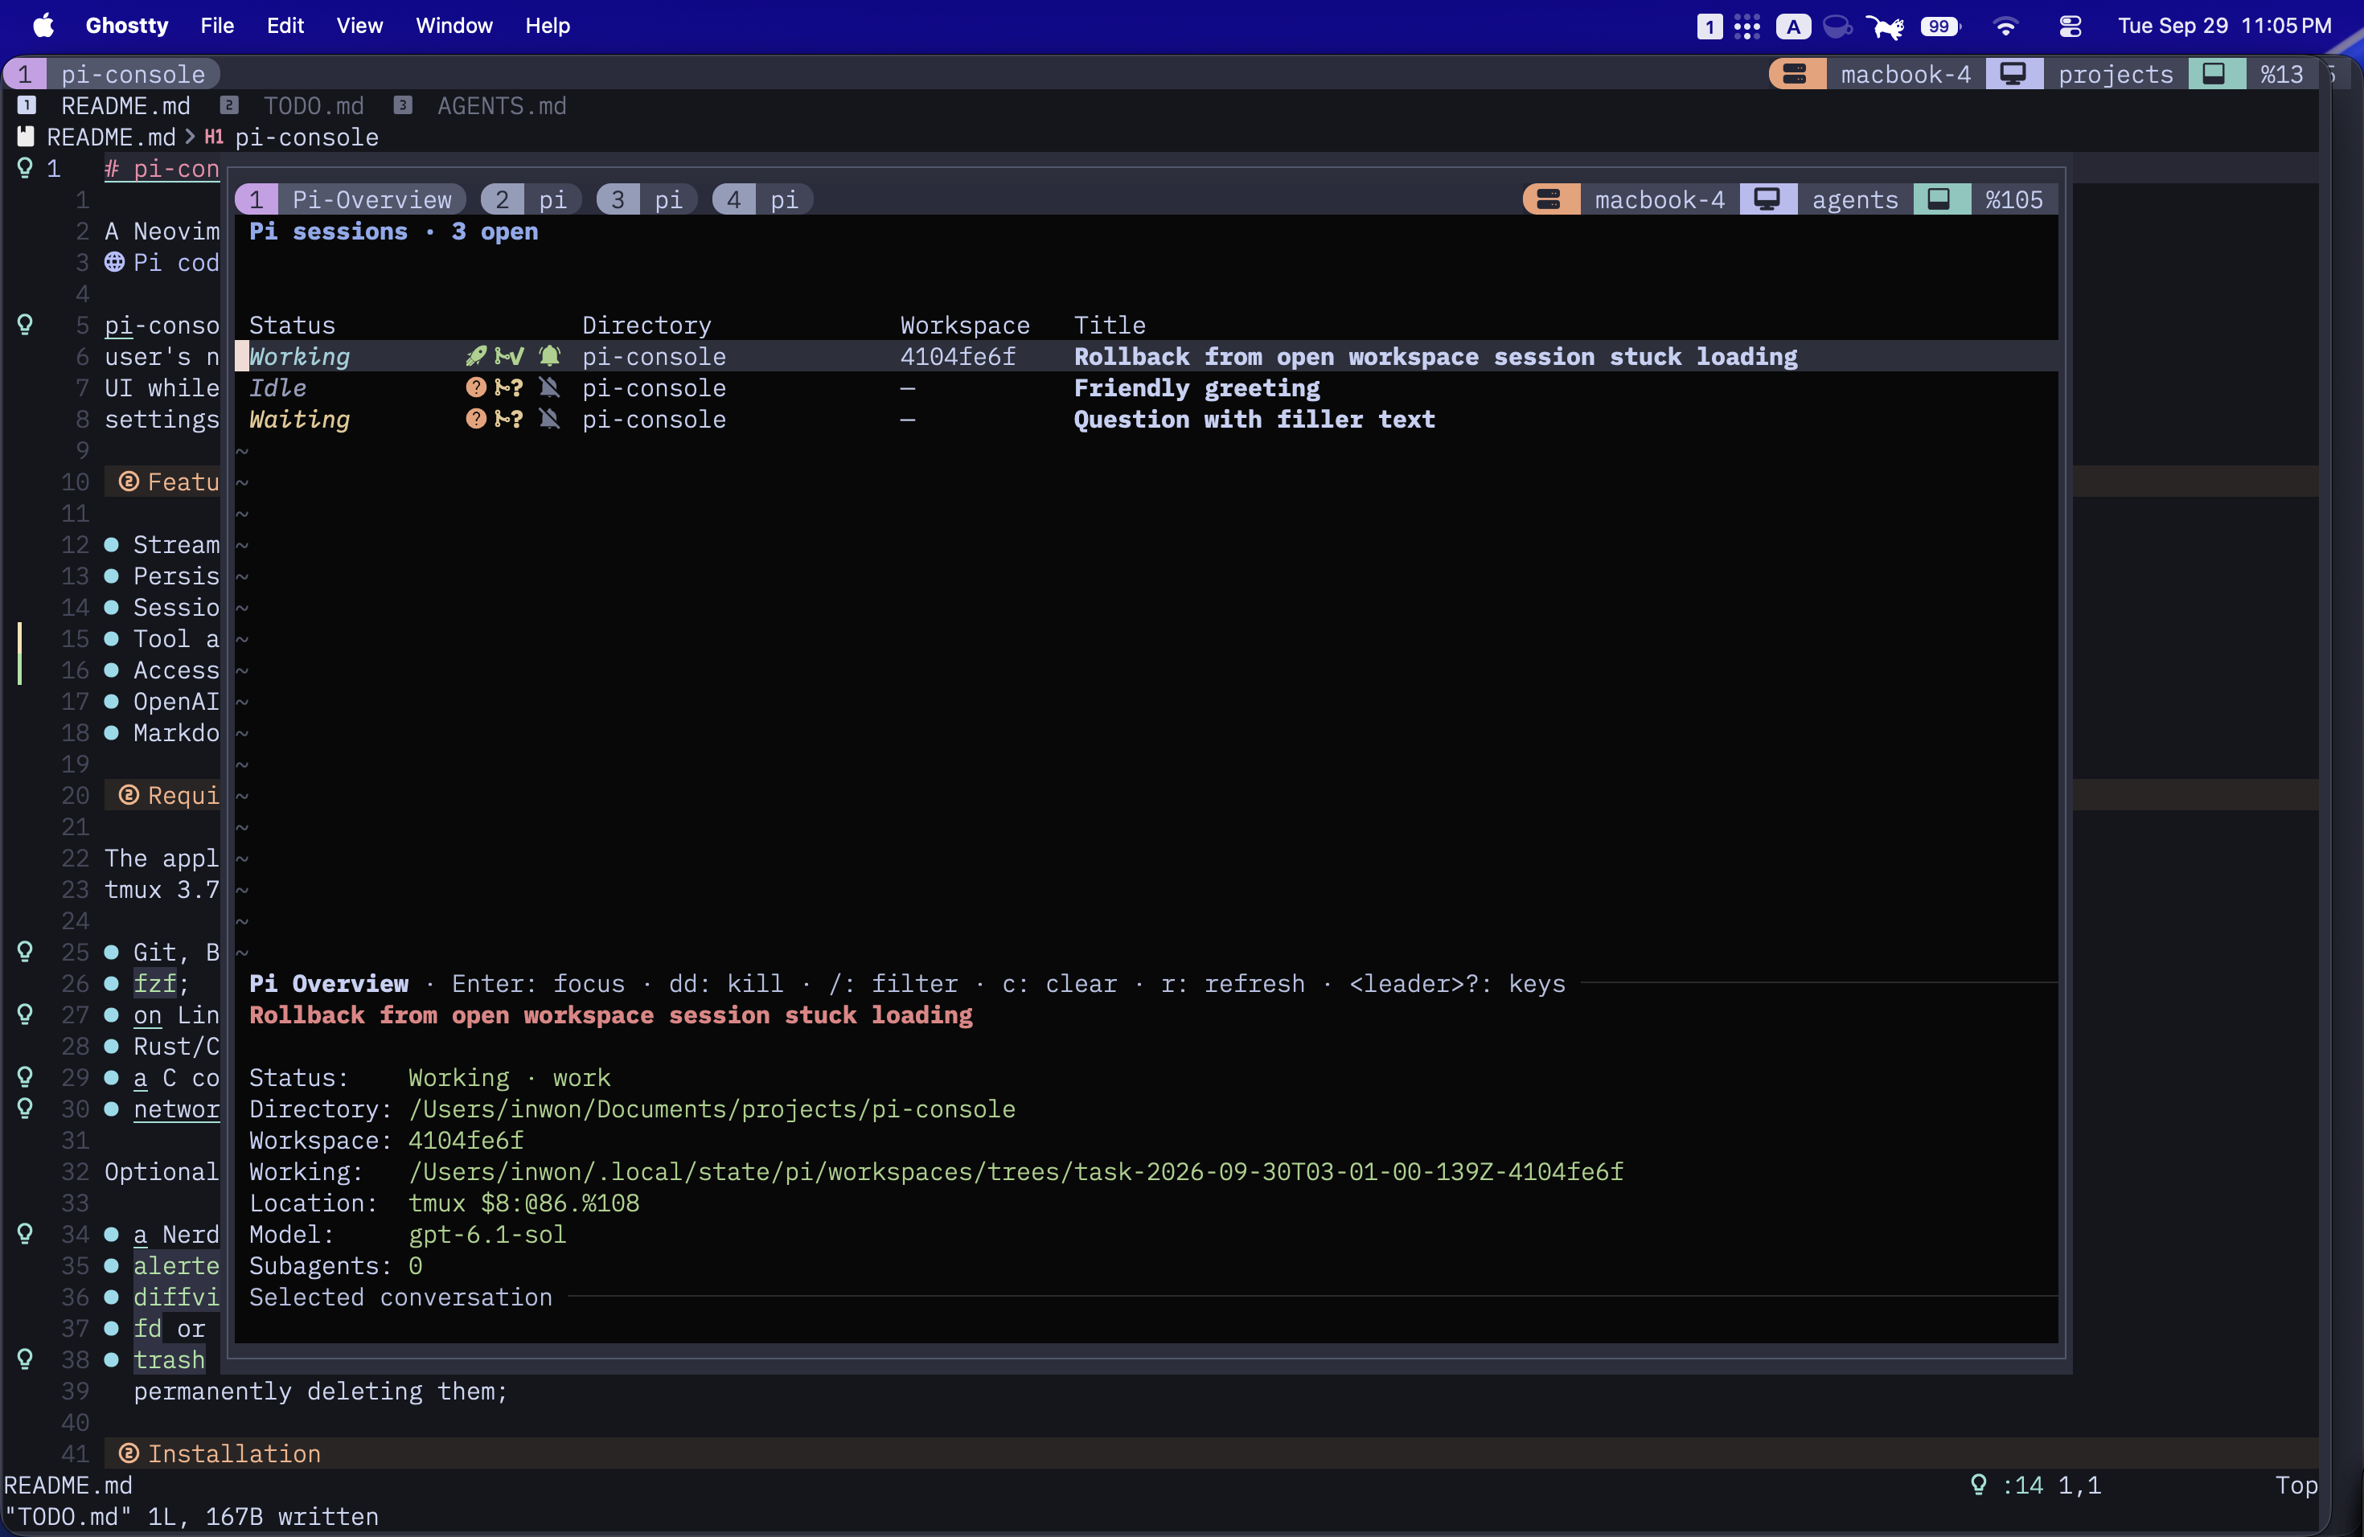
Task: Open the Wi-Fi status menu
Action: [x=2005, y=26]
